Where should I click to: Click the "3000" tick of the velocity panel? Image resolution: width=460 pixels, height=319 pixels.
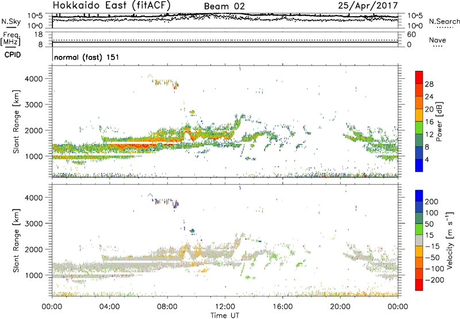(x=34, y=223)
